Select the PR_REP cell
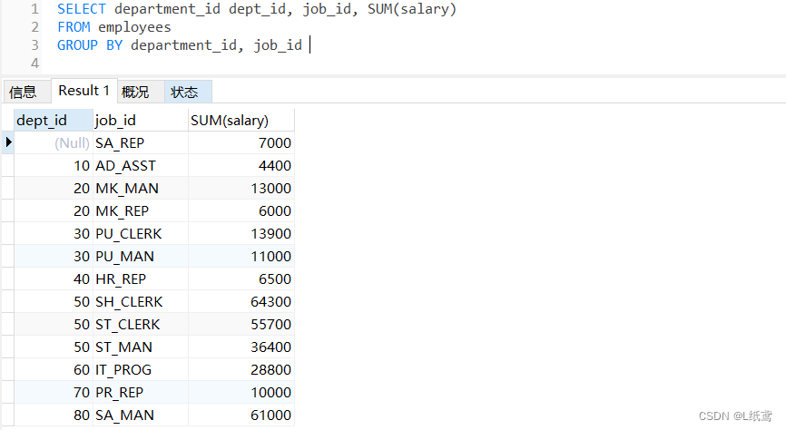The width and height of the screenshot is (786, 430). point(141,393)
